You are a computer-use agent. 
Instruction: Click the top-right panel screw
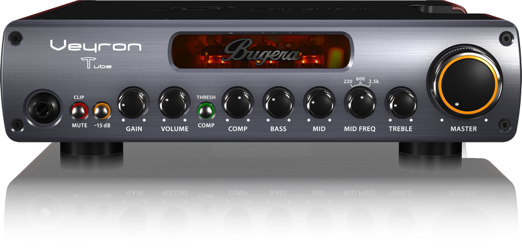pyautogui.click(x=506, y=37)
